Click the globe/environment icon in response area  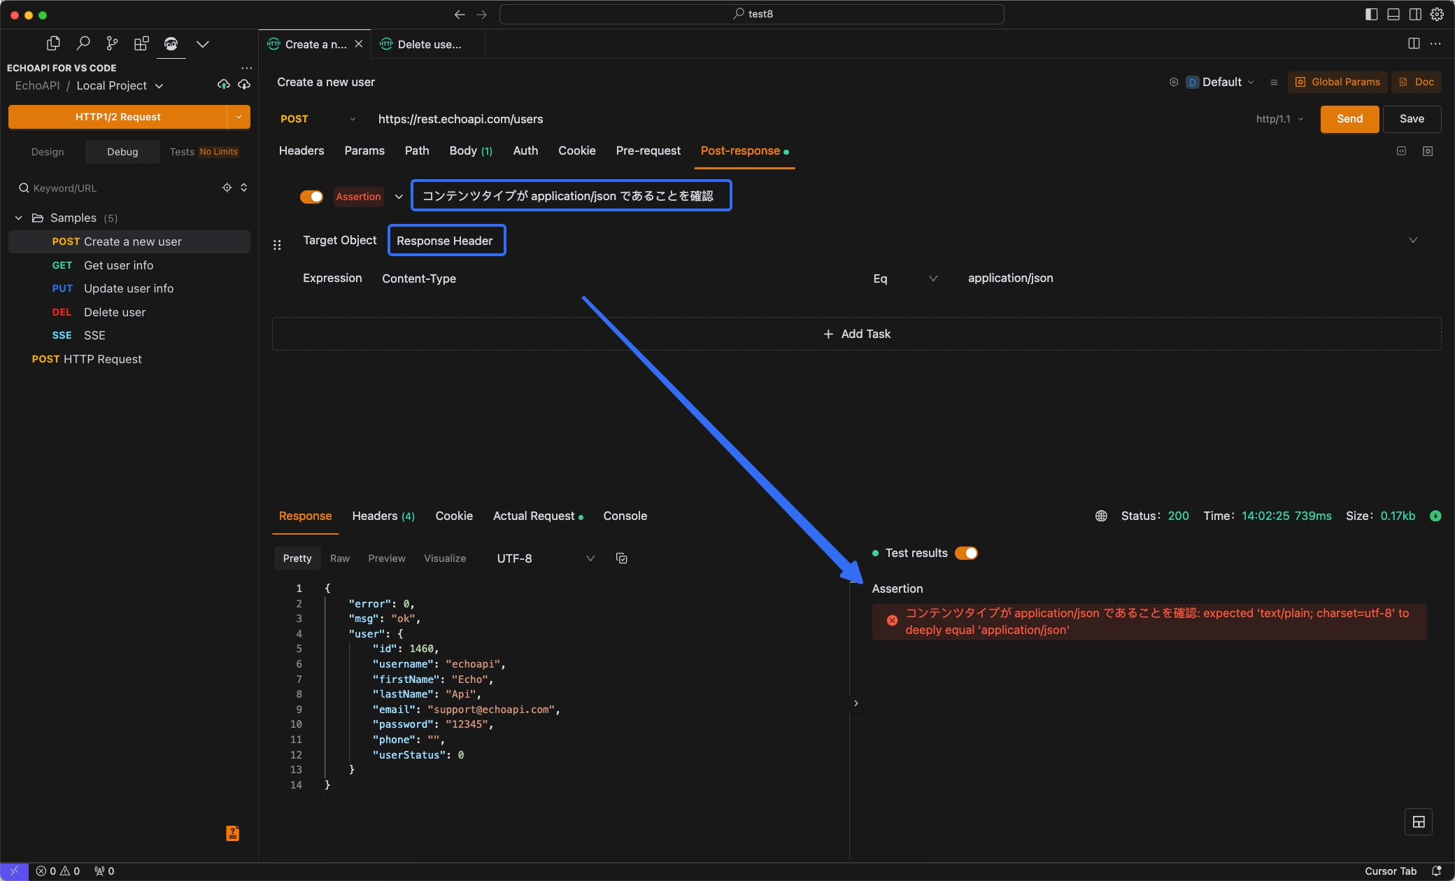click(x=1100, y=515)
